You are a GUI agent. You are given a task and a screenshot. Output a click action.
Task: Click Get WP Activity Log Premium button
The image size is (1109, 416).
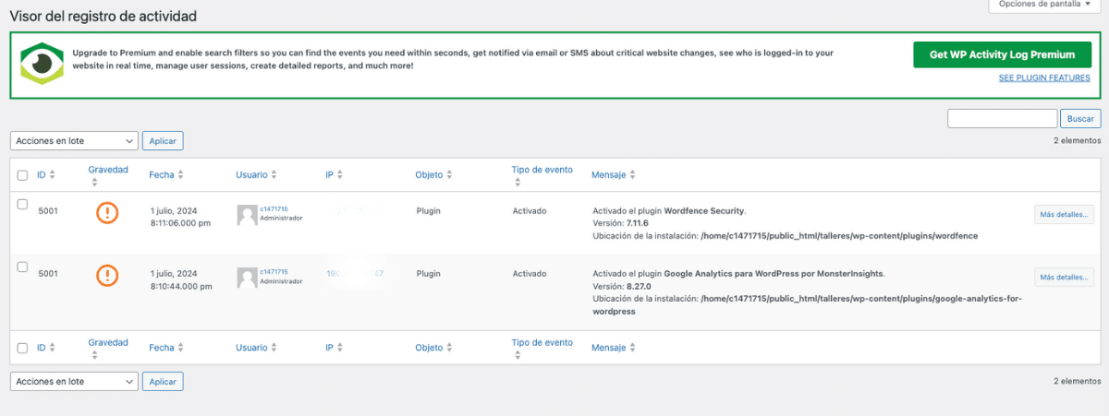tap(1002, 54)
